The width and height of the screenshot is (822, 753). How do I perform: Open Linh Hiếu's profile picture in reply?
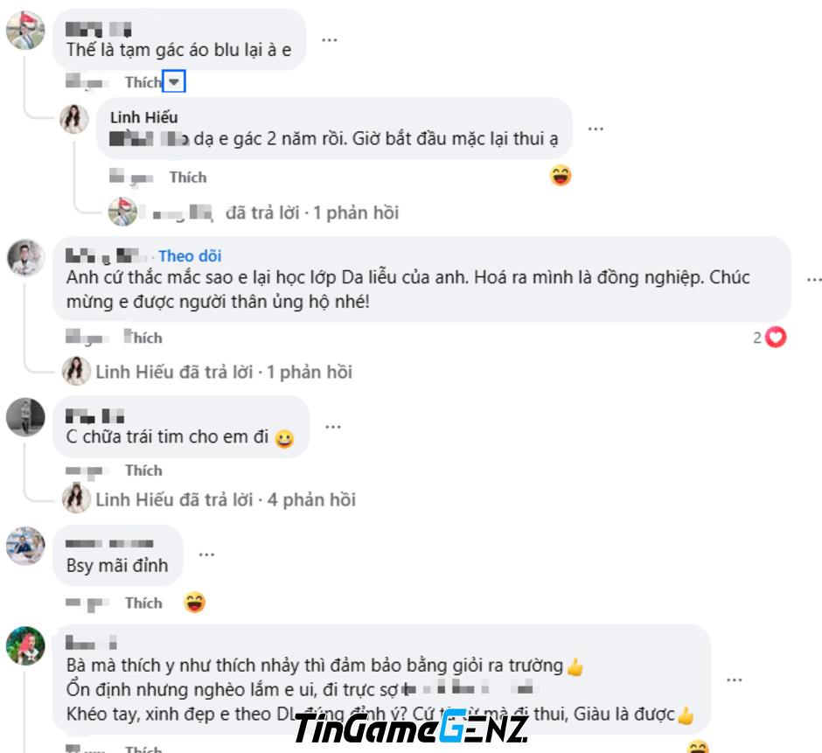[74, 119]
